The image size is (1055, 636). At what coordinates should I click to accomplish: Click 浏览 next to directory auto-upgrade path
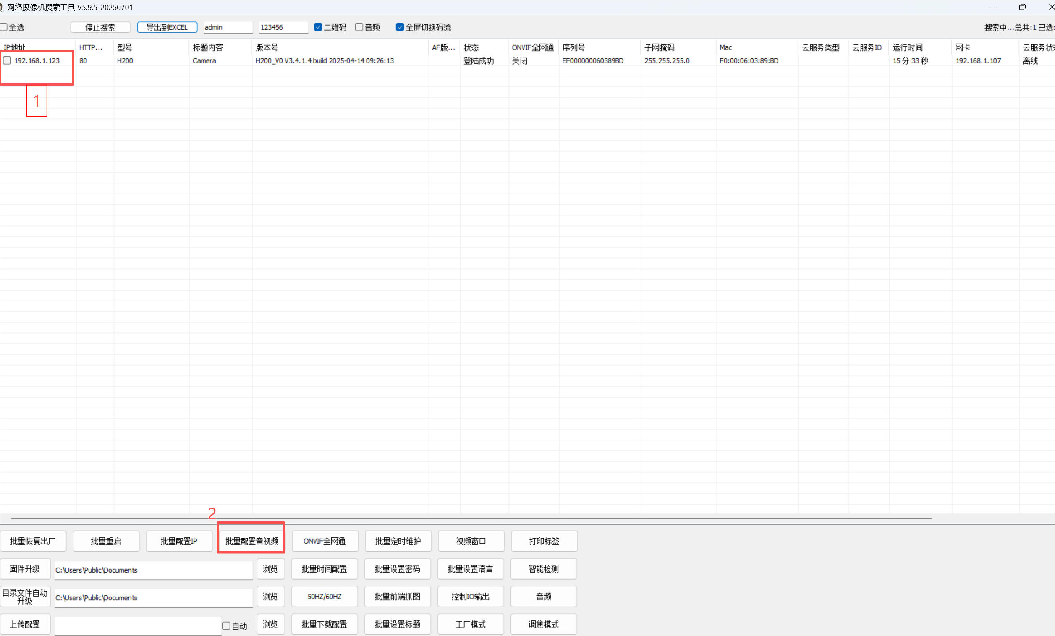[x=270, y=597]
